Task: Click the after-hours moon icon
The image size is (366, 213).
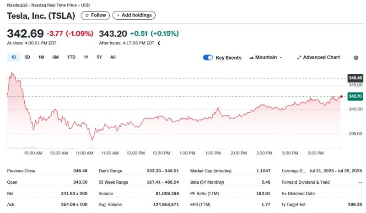Action: pyautogui.click(x=159, y=43)
